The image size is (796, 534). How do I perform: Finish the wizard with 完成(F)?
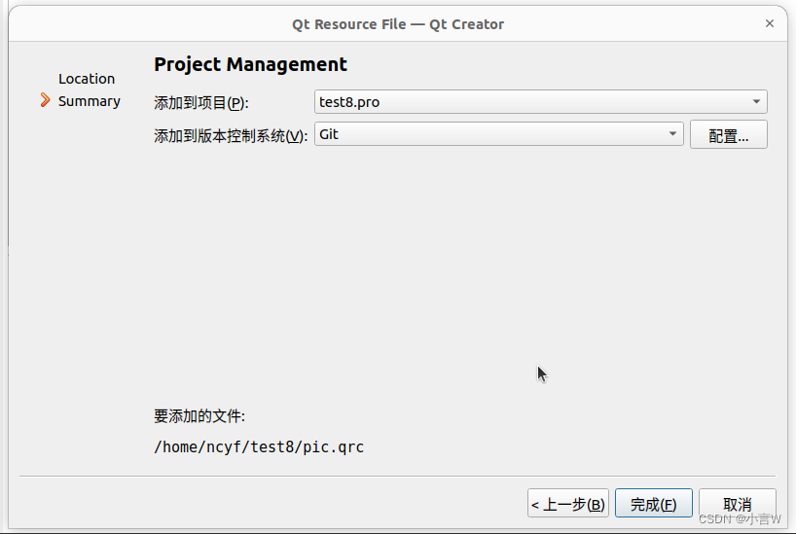[653, 504]
